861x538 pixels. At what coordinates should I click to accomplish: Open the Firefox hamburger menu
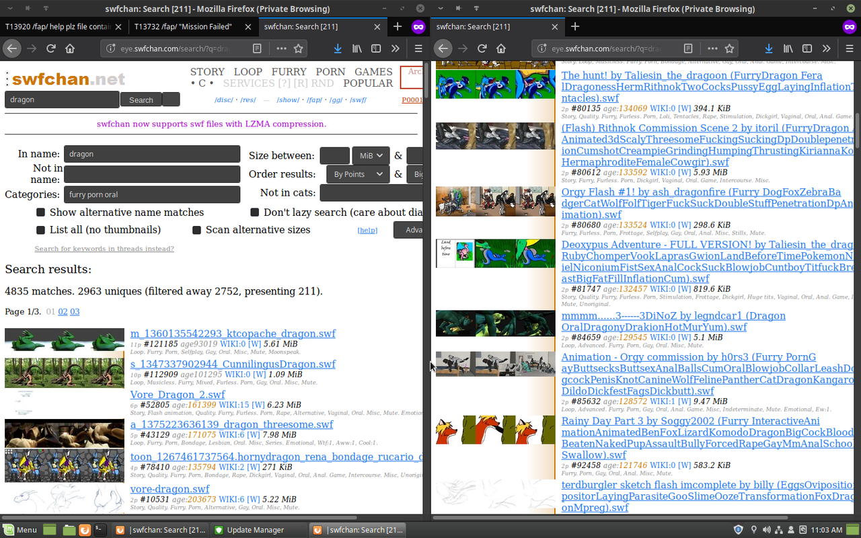(x=418, y=48)
